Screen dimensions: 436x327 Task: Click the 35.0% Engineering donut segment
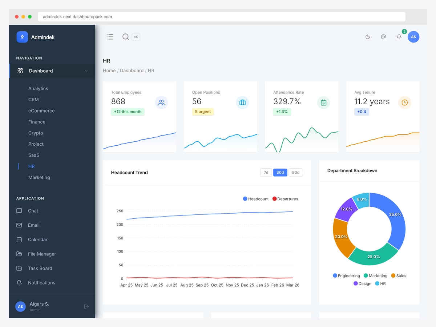(395, 214)
